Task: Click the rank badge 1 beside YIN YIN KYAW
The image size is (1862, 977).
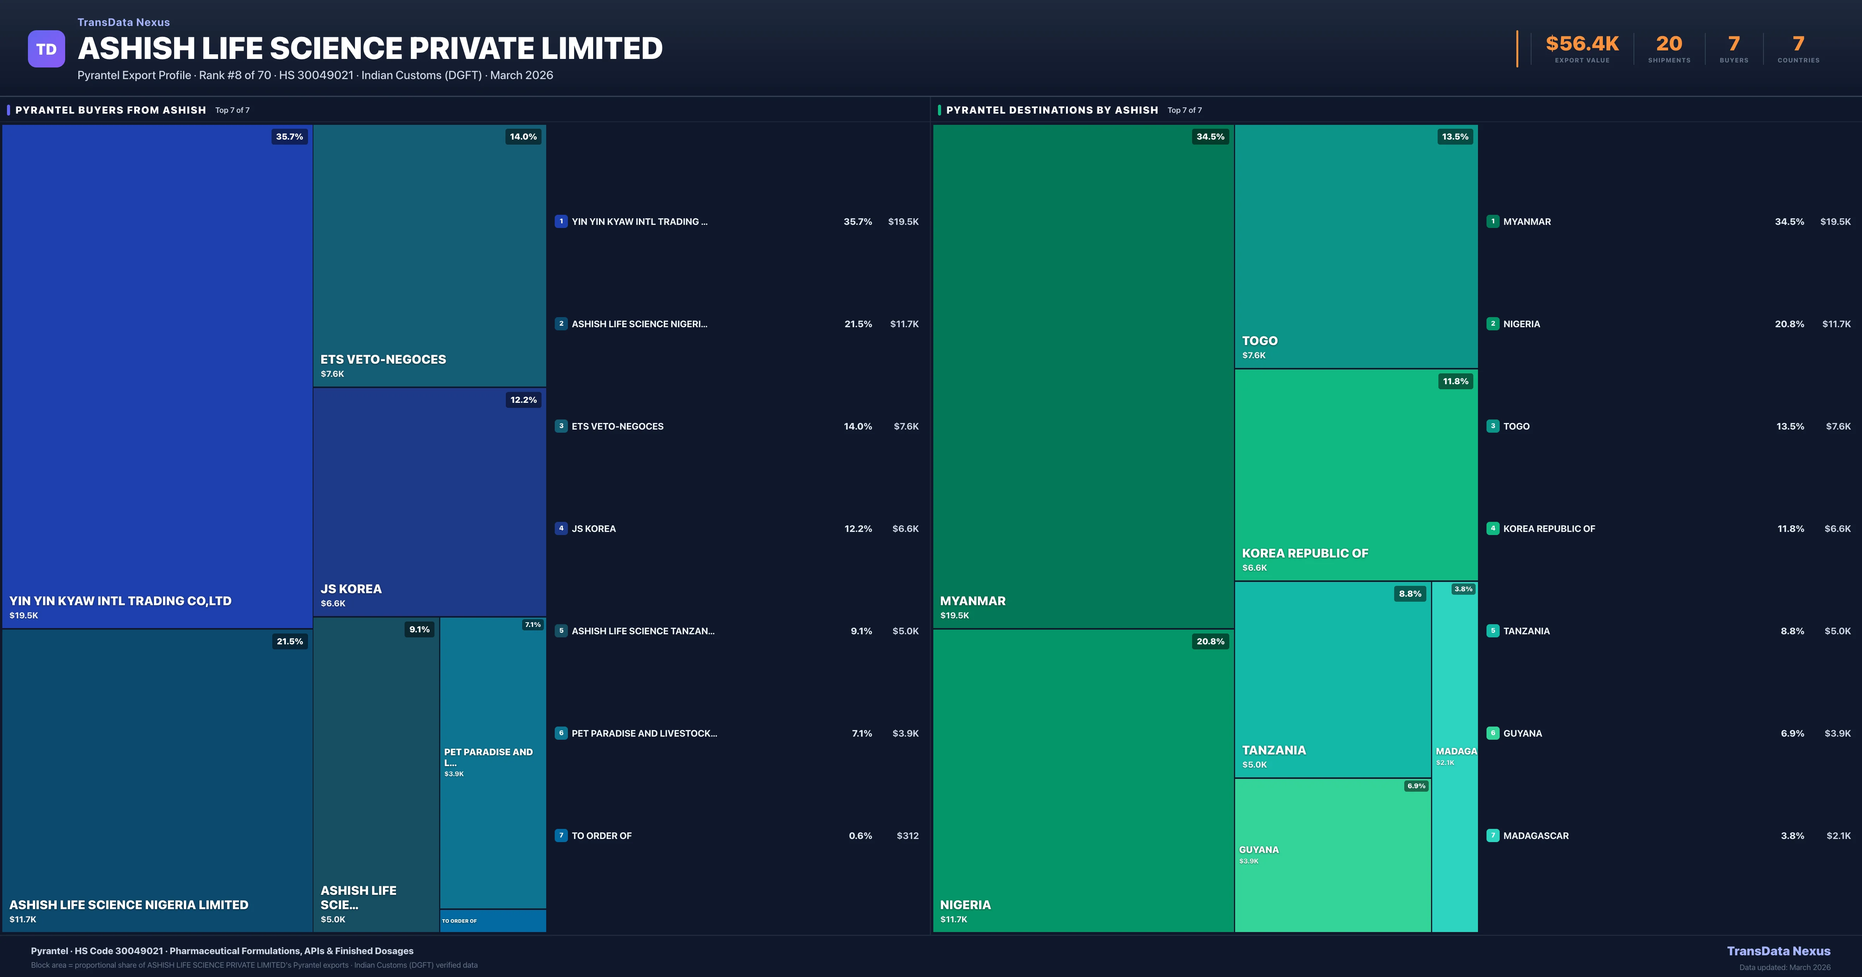Action: click(562, 222)
